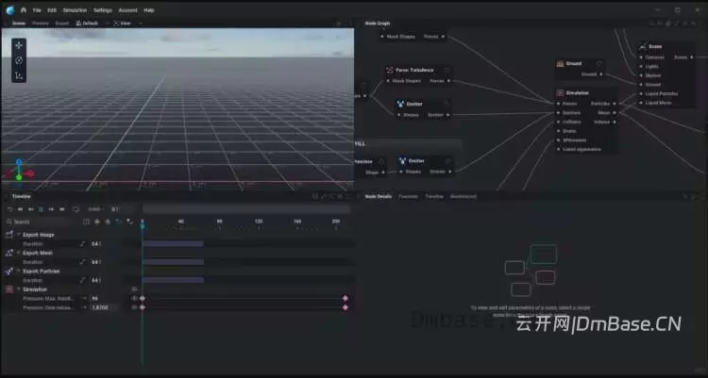Toggle the Ground node enable circle
The width and height of the screenshot is (708, 378).
(x=599, y=63)
